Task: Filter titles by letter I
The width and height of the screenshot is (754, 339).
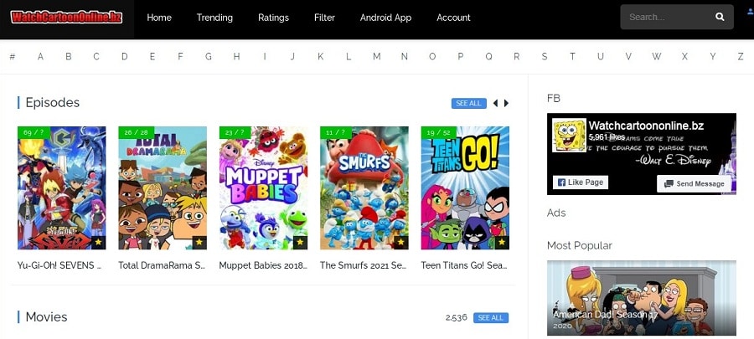Action: pos(265,57)
